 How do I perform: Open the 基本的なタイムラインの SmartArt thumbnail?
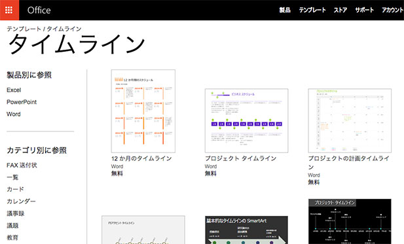pyautogui.click(x=247, y=230)
